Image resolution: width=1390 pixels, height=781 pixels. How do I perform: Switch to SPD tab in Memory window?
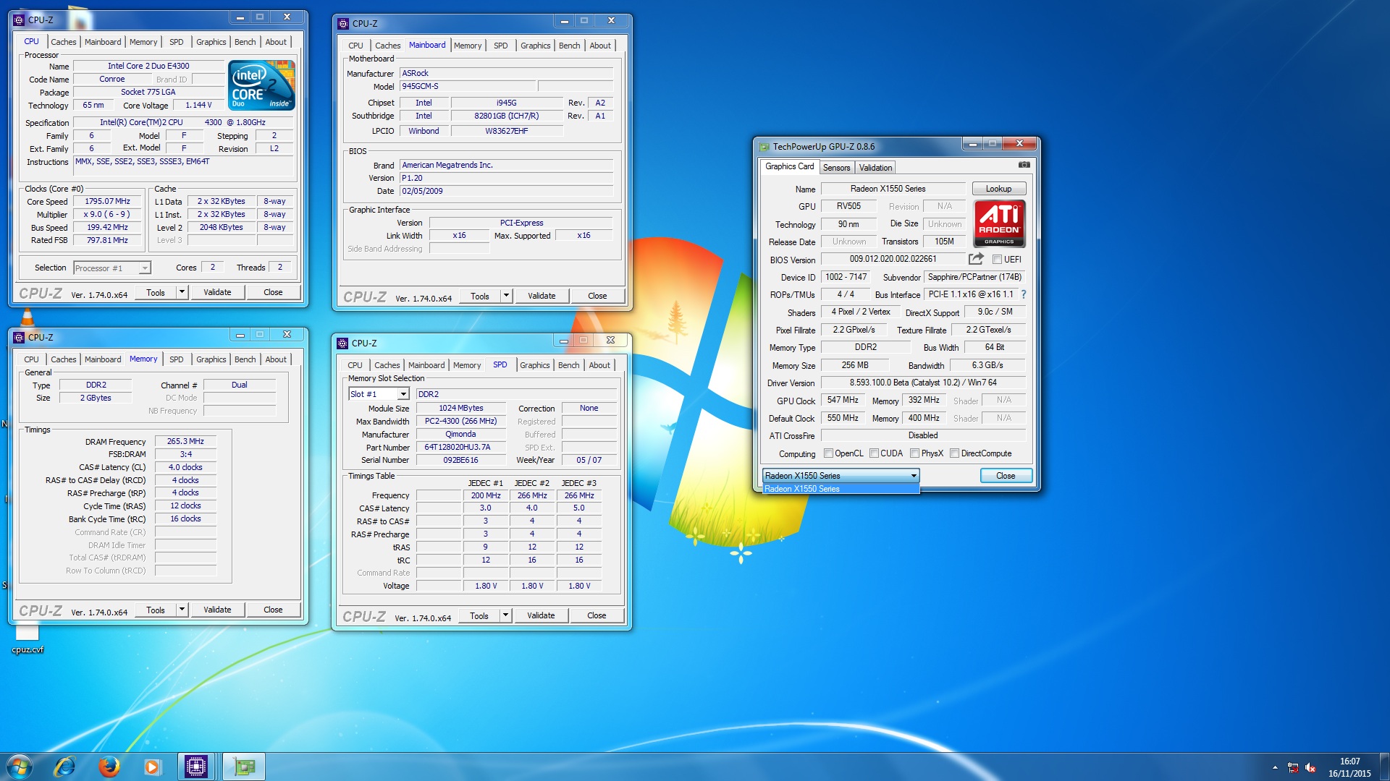[x=177, y=359]
